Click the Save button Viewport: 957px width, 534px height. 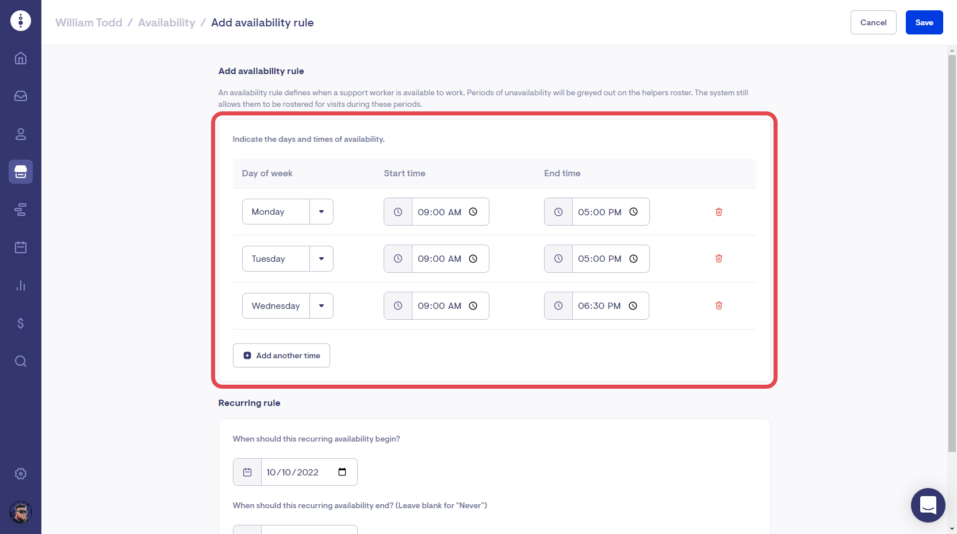coord(924,22)
